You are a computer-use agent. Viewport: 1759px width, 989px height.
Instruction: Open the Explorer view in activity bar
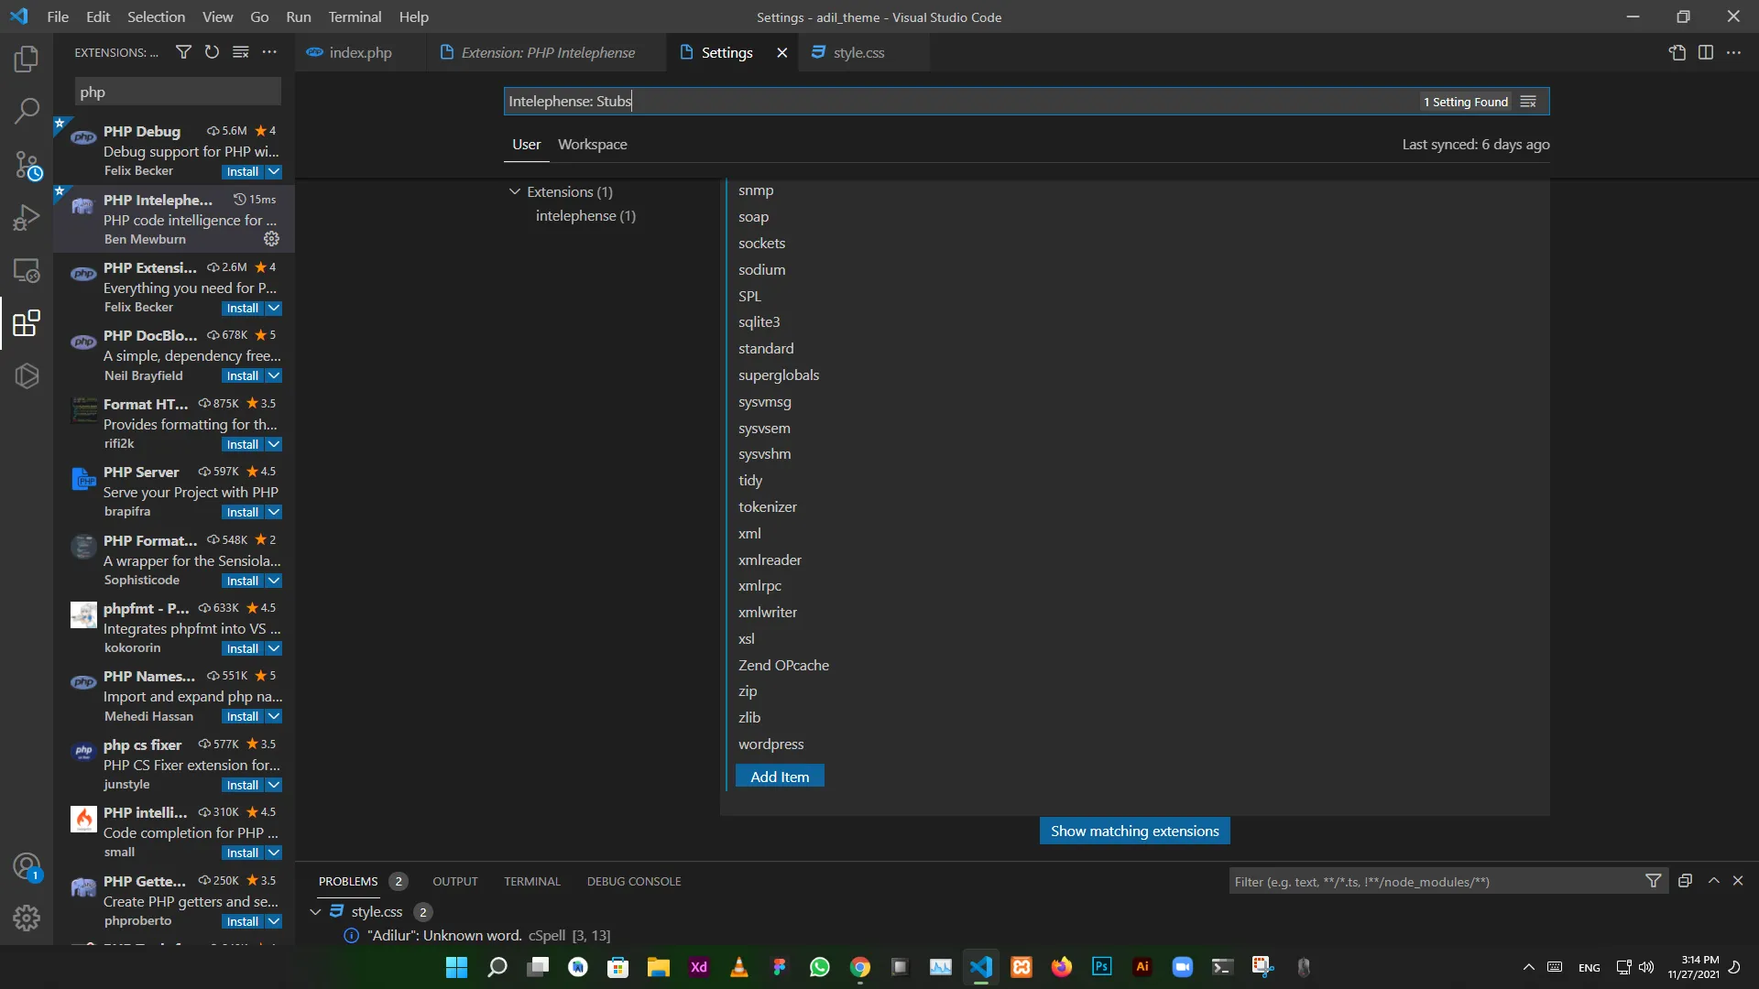coord(27,60)
